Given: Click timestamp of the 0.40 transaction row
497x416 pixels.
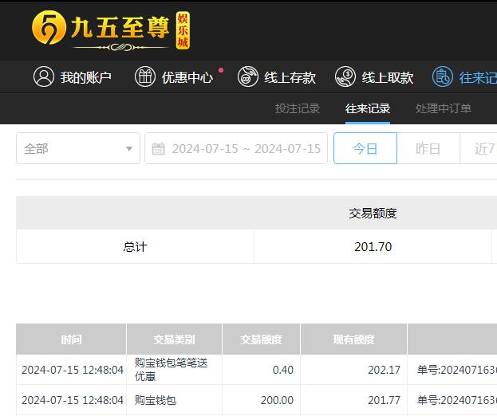Looking at the screenshot, I should (x=73, y=370).
